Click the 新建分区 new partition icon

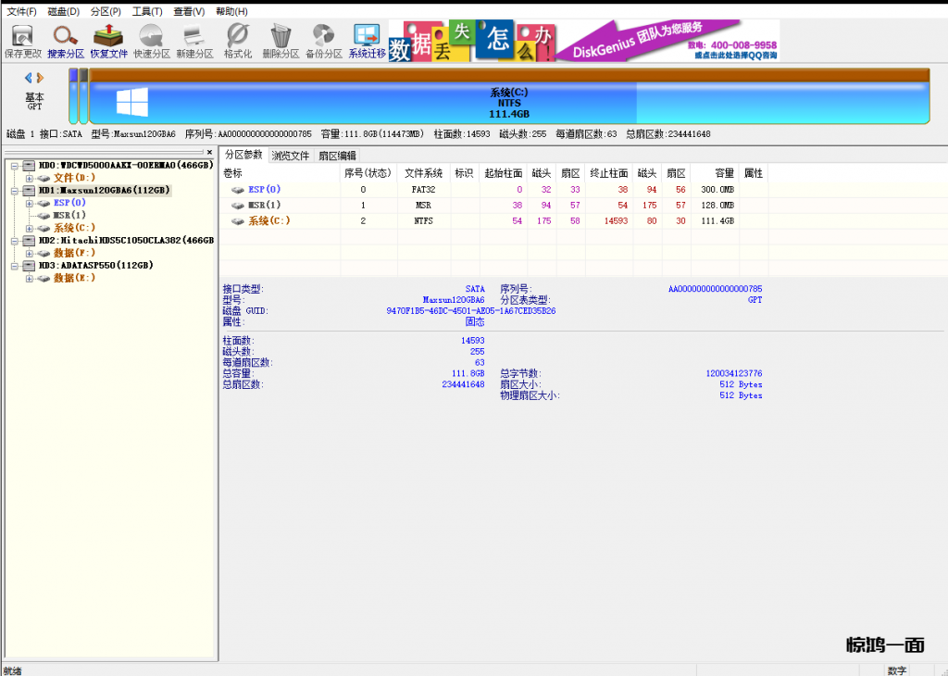tap(194, 42)
